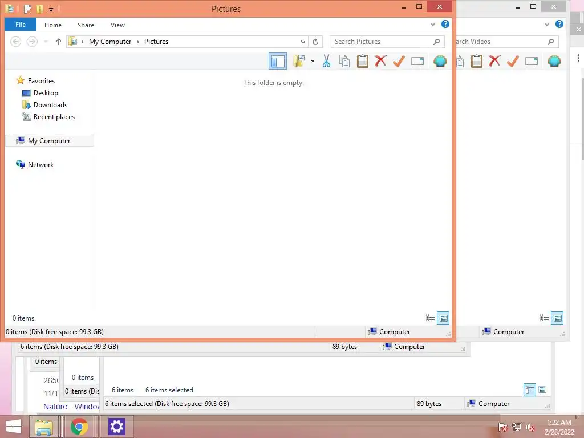The image size is (584, 438).
Task: Click the Copy icon in Pictures toolbar
Action: pyautogui.click(x=344, y=61)
